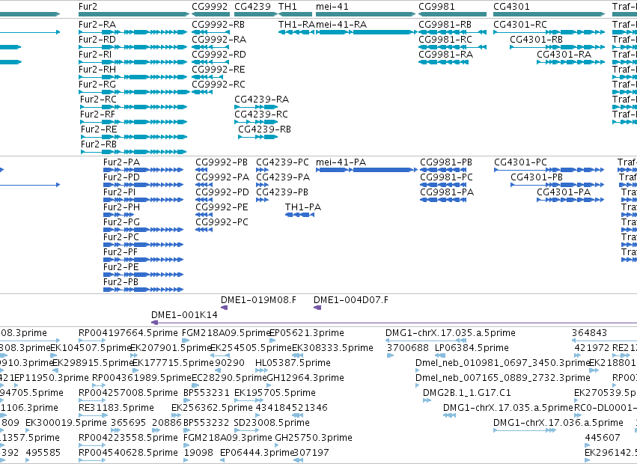The width and height of the screenshot is (637, 464).
Task: Click the mei-41-PA coding region glyph
Action: pyautogui.click(x=365, y=170)
